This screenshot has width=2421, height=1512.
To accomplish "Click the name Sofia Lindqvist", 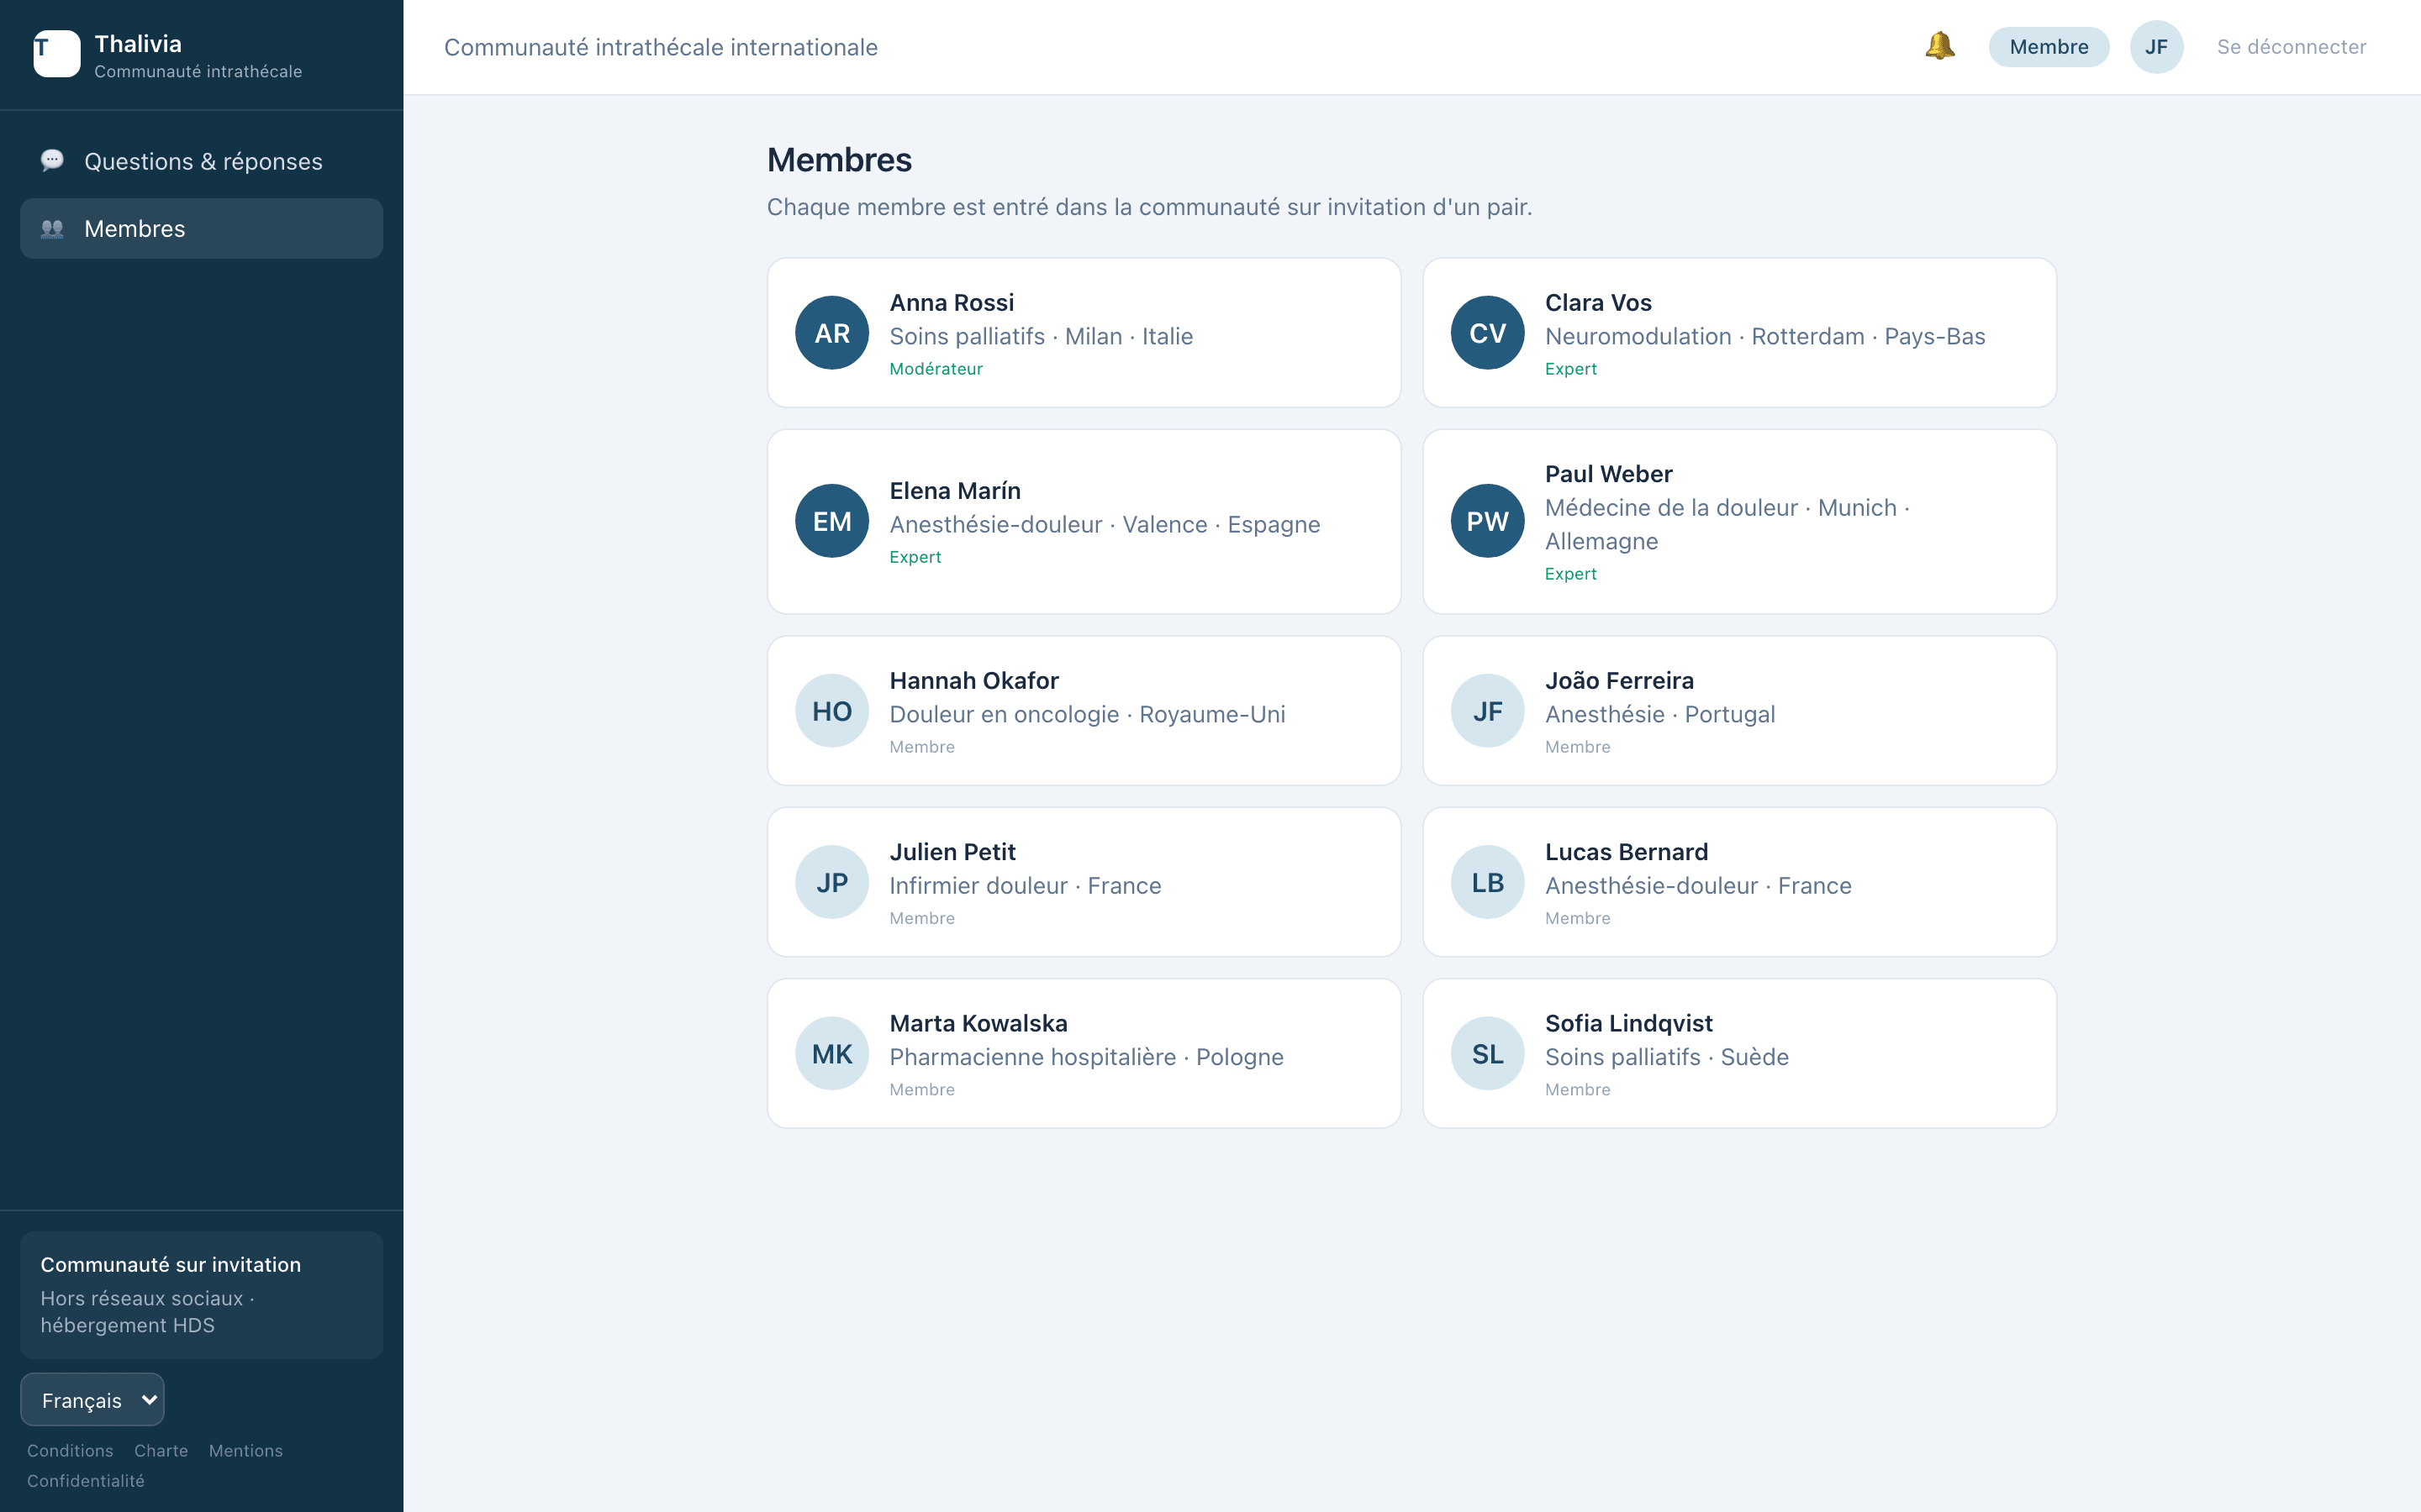I will (1628, 1023).
